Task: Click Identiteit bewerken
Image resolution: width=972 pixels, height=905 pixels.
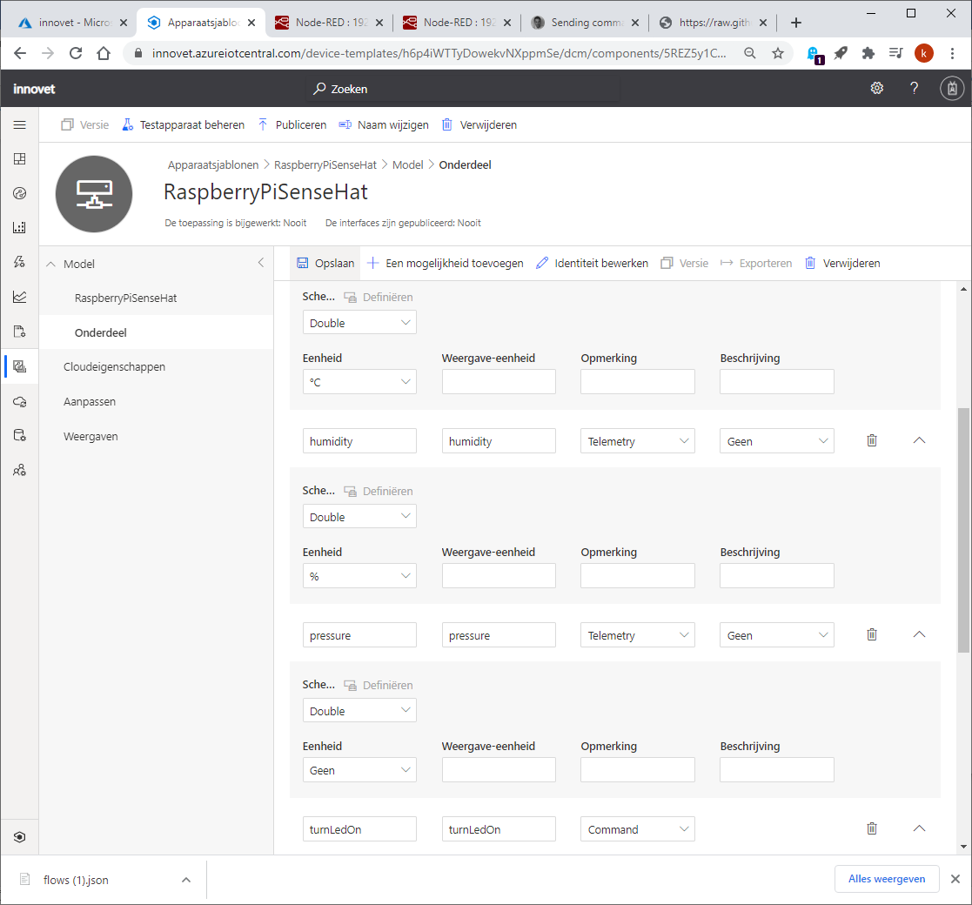Action: pos(592,263)
